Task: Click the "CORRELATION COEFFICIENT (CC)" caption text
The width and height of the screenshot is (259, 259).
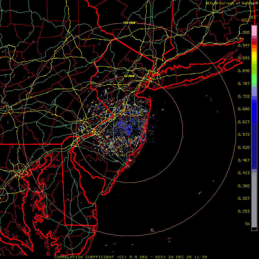Action: point(91,257)
